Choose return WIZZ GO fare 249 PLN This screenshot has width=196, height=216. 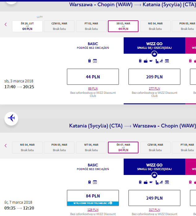point(154,198)
